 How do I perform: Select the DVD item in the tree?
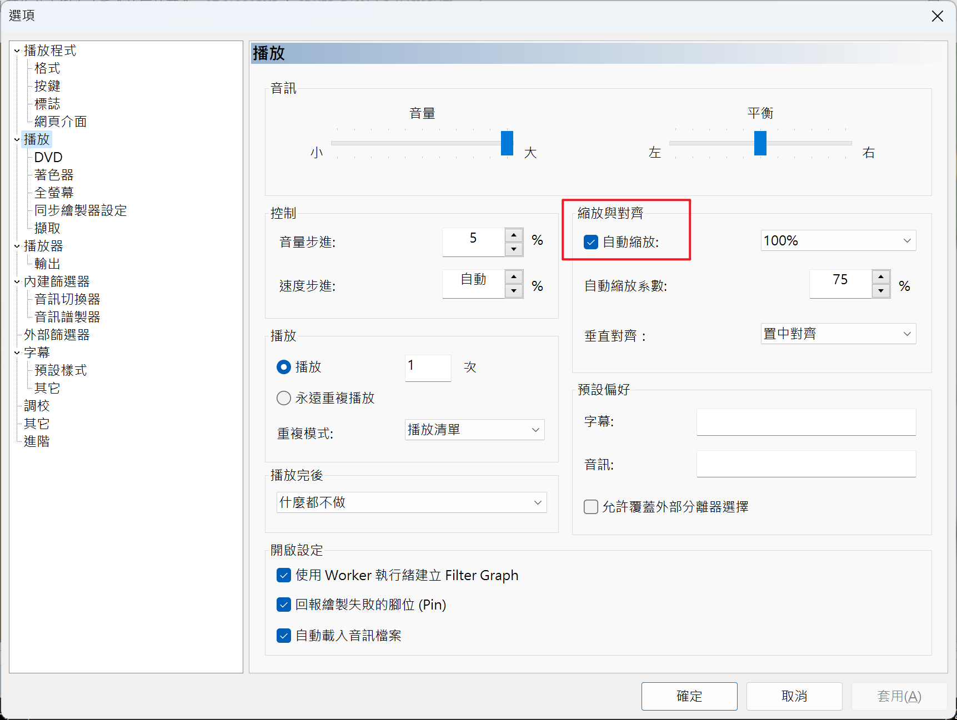coord(48,157)
